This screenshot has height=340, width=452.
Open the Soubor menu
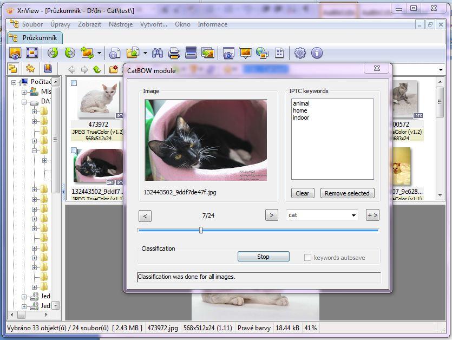click(x=32, y=24)
